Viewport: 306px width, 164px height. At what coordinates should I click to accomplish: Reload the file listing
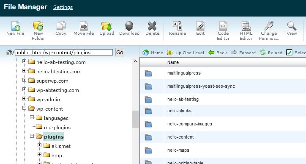tap(271, 53)
